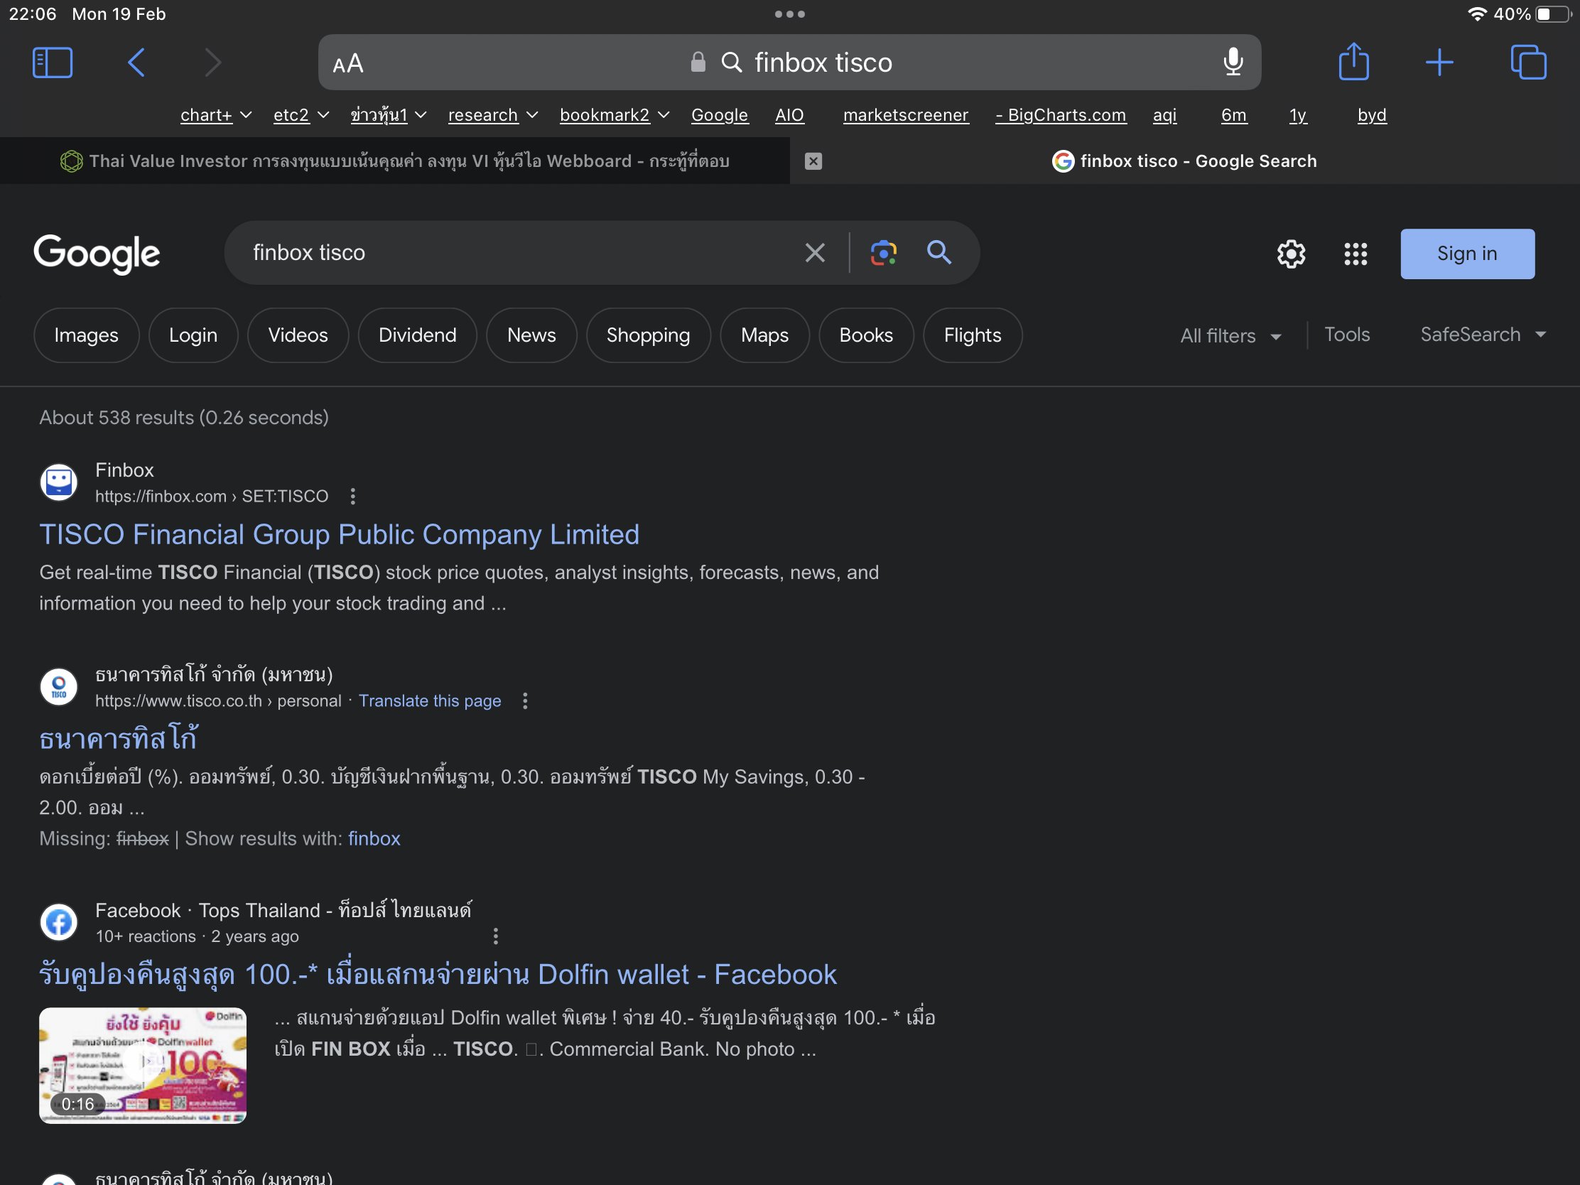Image resolution: width=1580 pixels, height=1185 pixels.
Task: Click the TISCO bank favicon
Action: pos(58,687)
